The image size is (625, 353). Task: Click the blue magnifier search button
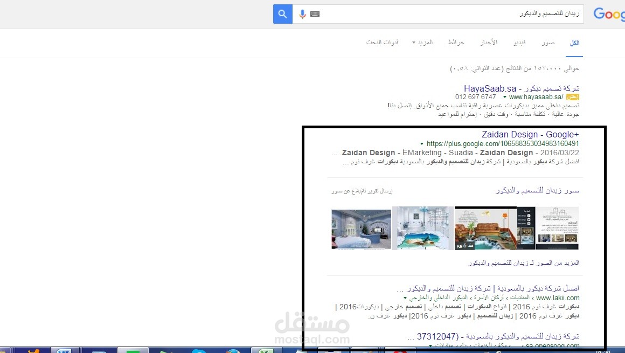(283, 14)
